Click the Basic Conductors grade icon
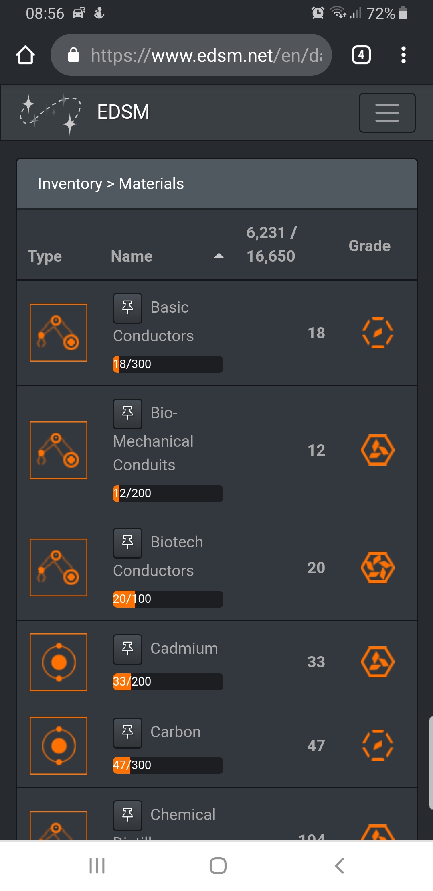This screenshot has height=891, width=433. coord(377,333)
